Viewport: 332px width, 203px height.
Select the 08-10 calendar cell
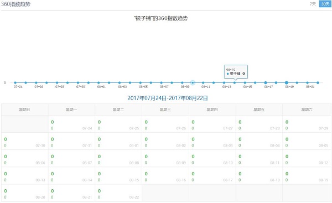[x=212, y=159]
